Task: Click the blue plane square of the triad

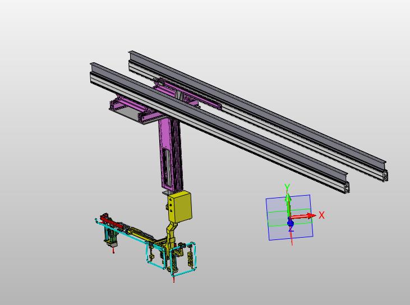Action: pos(290,218)
